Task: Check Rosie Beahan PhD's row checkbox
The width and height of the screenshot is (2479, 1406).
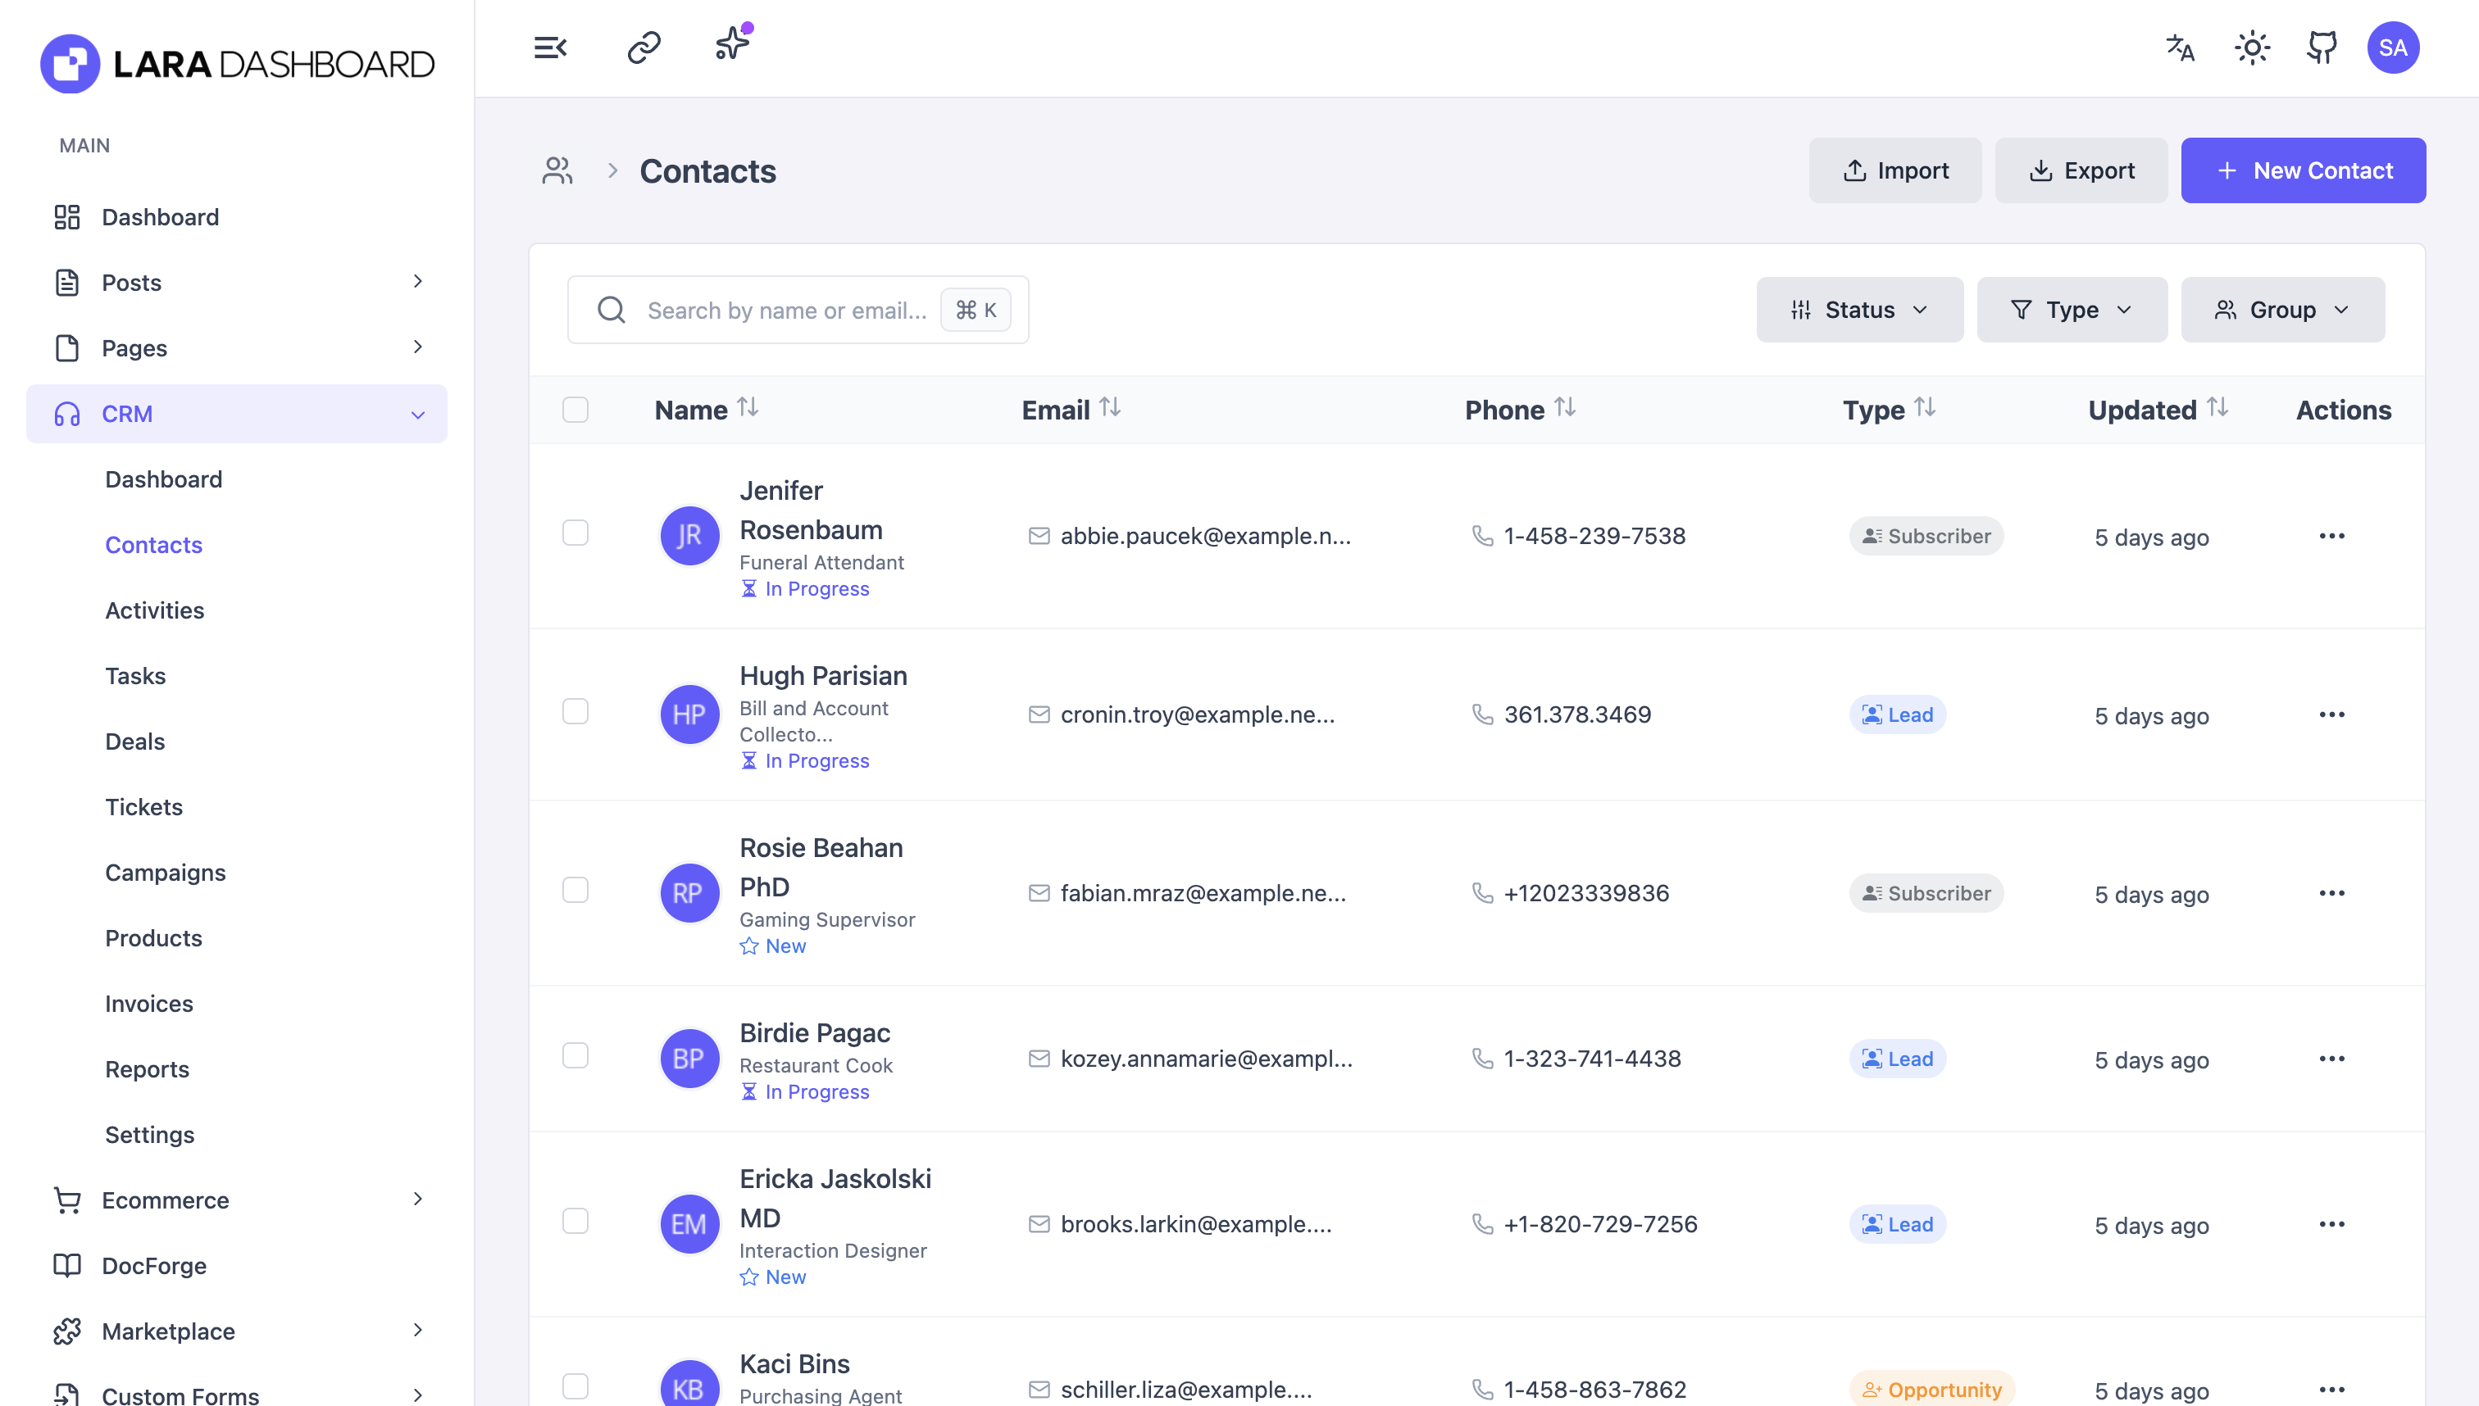Action: [575, 891]
